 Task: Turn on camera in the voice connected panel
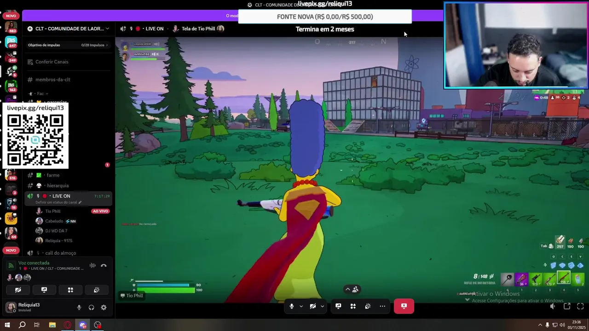[x=18, y=290]
